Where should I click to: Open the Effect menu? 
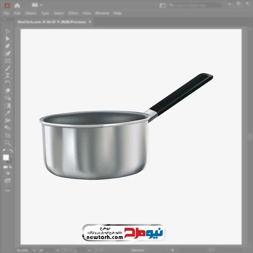point(73,13)
